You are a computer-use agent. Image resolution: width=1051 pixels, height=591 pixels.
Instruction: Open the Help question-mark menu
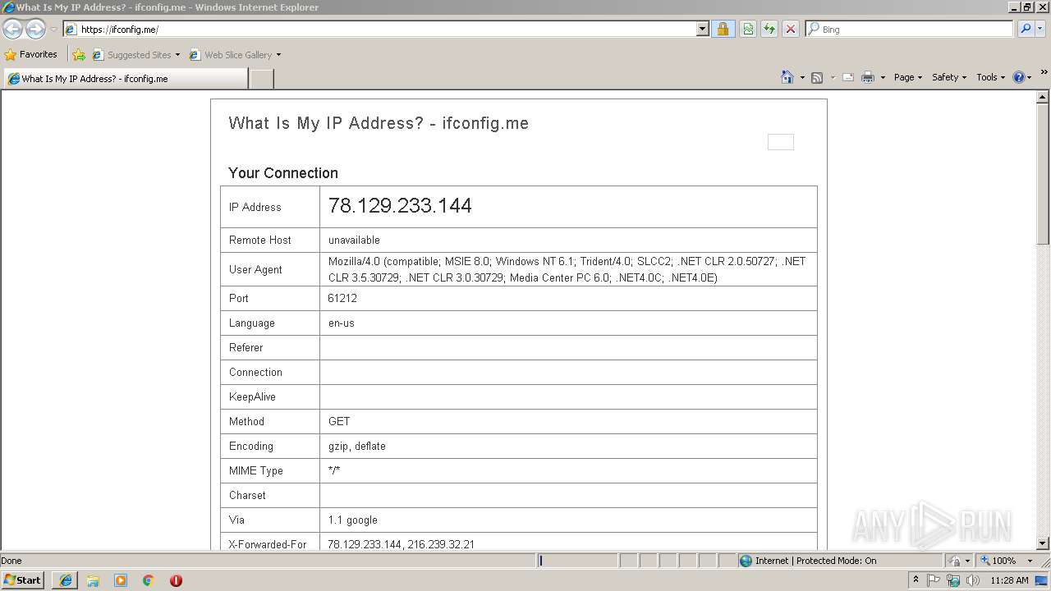point(1021,77)
